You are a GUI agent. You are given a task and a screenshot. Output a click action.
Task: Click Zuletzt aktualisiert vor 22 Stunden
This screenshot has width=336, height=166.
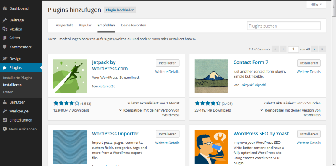point(292,103)
